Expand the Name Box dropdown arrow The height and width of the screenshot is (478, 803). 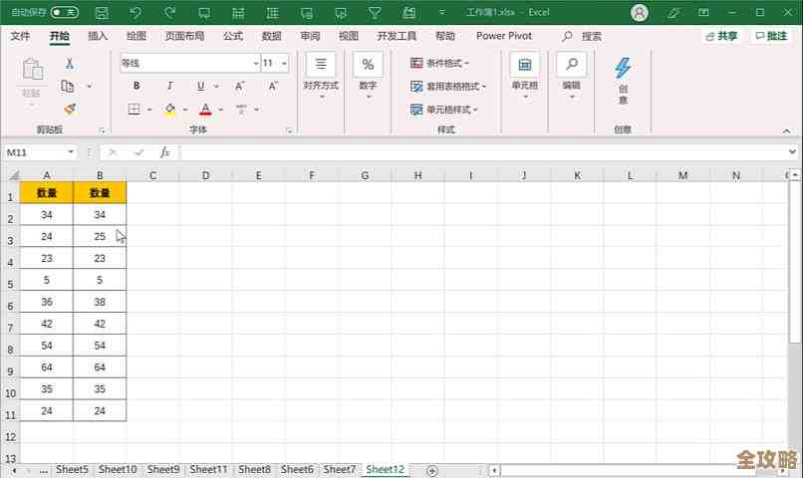[x=71, y=152]
